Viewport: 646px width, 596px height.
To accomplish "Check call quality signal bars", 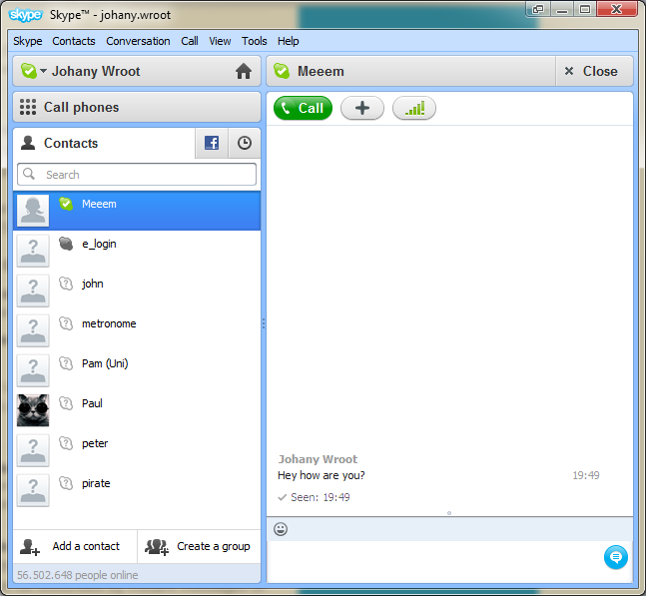I will click(414, 109).
